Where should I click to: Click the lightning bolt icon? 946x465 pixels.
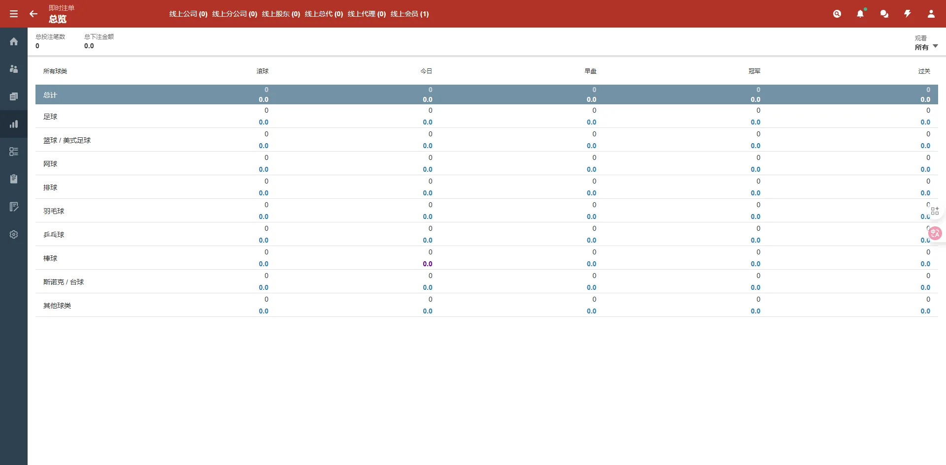(x=907, y=14)
